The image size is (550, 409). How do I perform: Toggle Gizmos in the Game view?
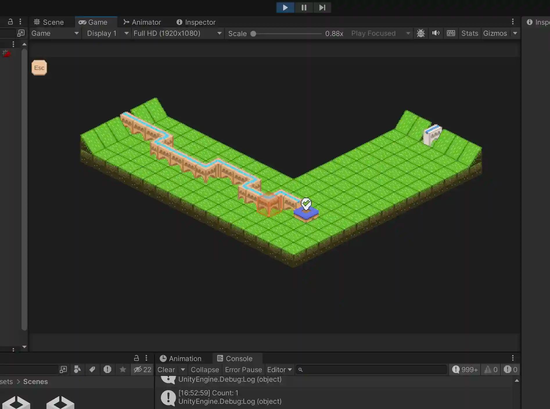click(495, 33)
